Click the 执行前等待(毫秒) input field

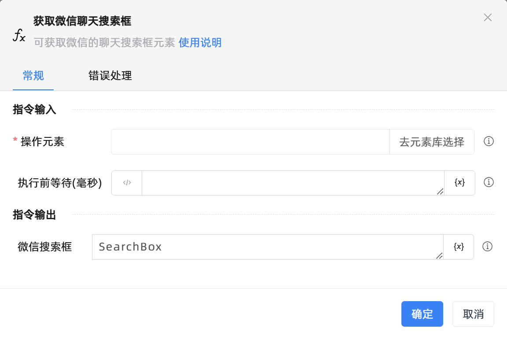[x=293, y=183]
